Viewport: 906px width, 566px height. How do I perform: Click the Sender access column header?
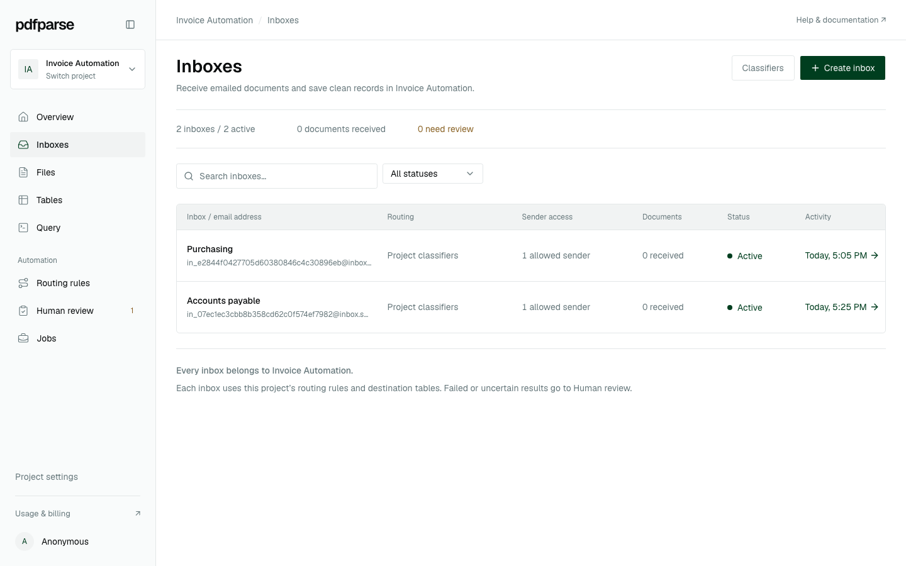click(547, 217)
